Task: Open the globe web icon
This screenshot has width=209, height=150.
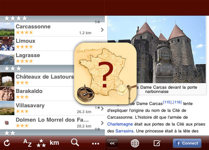Action: [x=135, y=143]
